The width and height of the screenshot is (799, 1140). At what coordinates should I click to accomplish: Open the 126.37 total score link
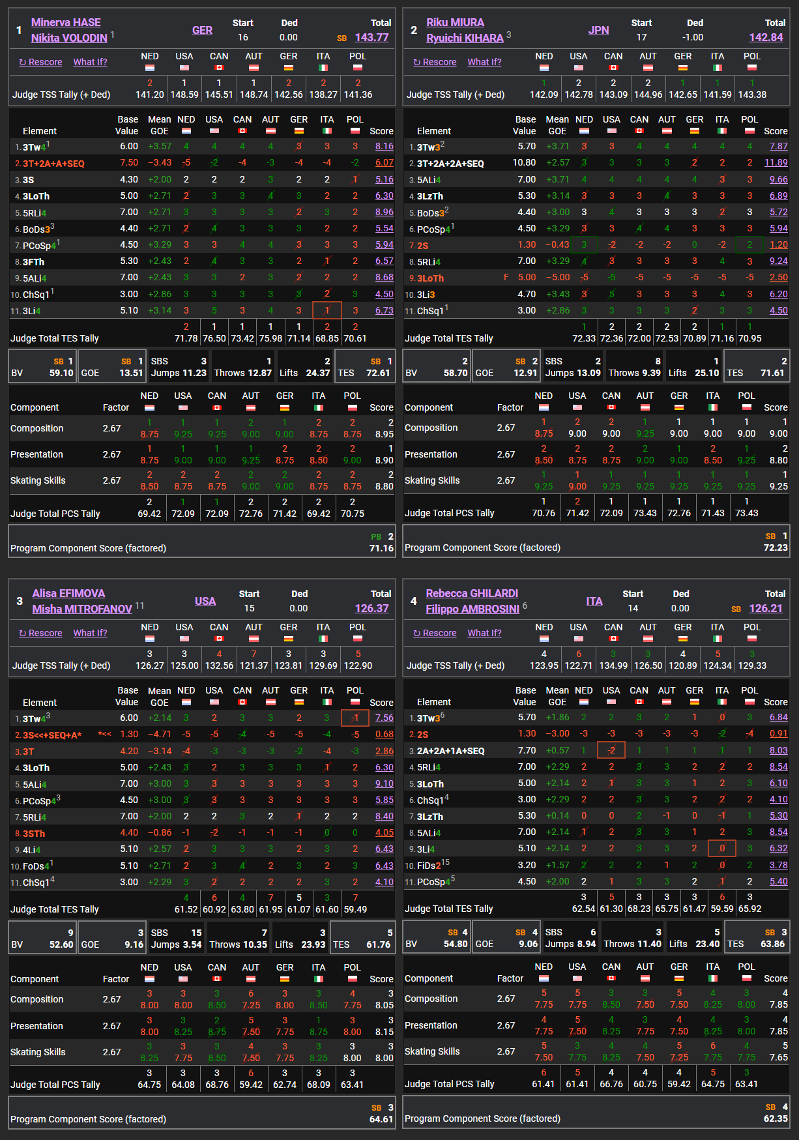click(x=371, y=608)
